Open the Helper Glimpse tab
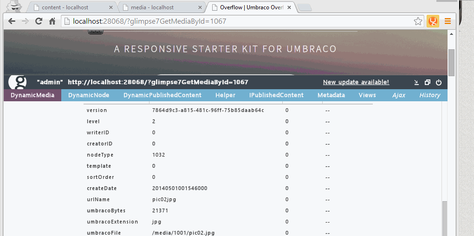 225,95
